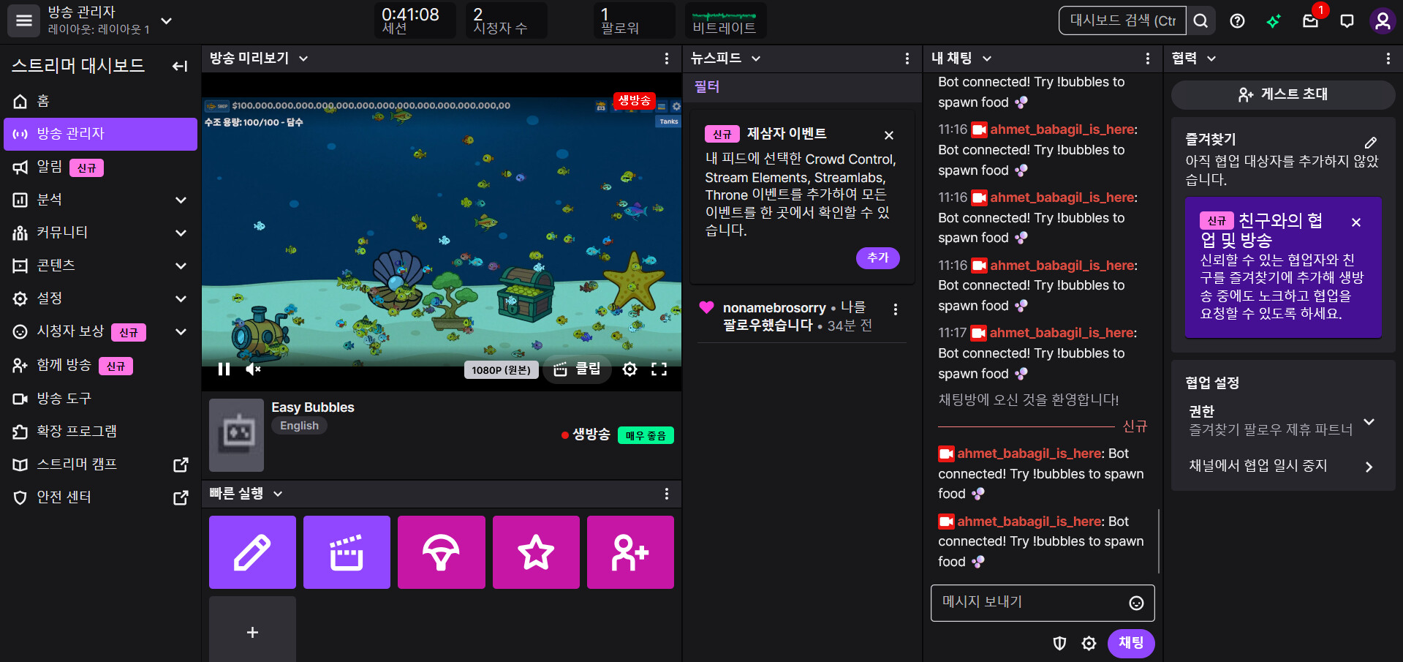
Task: Open 채널에서 협업 일시 중지 option
Action: point(1283,466)
